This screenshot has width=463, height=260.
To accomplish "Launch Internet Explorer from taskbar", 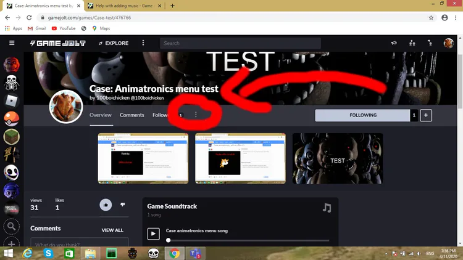I will click(27, 253).
